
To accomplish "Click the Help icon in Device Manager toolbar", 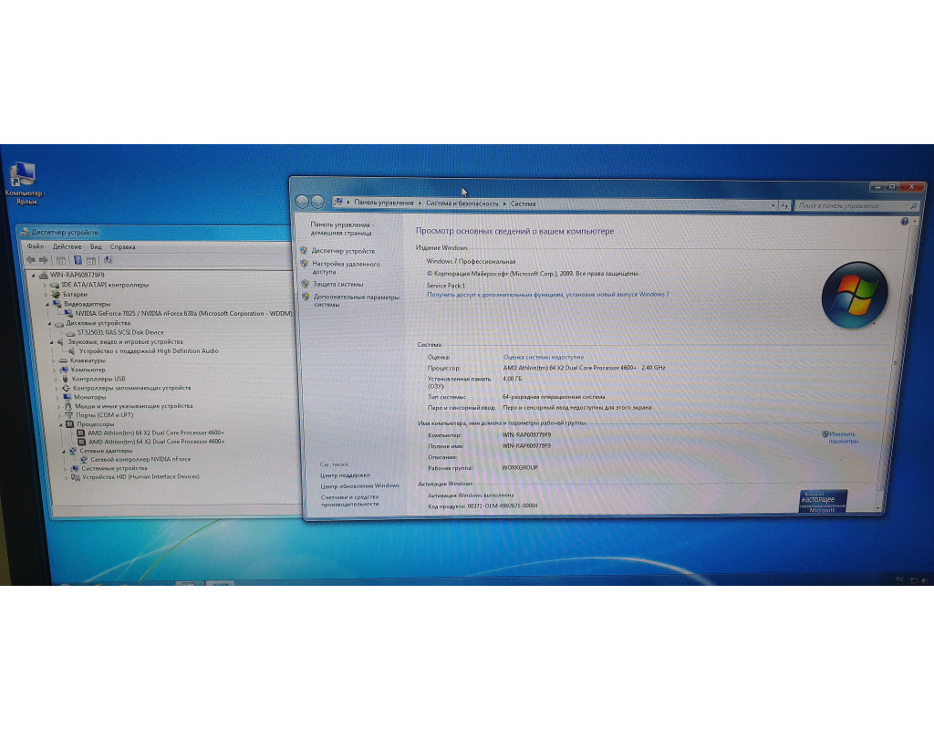I will click(78, 260).
